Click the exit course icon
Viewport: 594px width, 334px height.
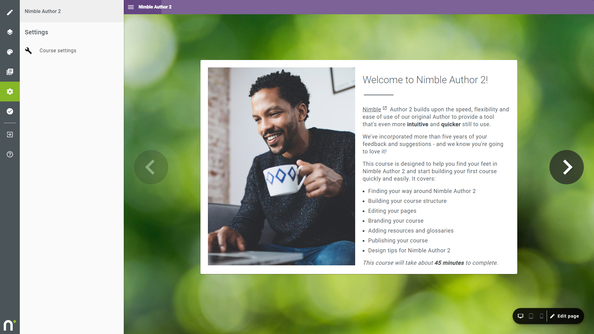[x=10, y=135]
